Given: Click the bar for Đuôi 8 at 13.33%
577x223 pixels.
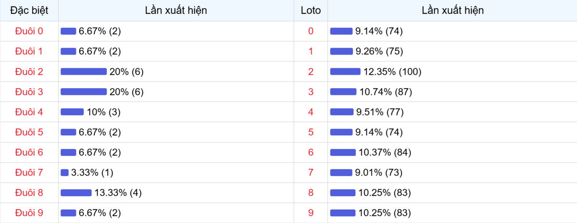Looking at the screenshot, I should point(76,192).
